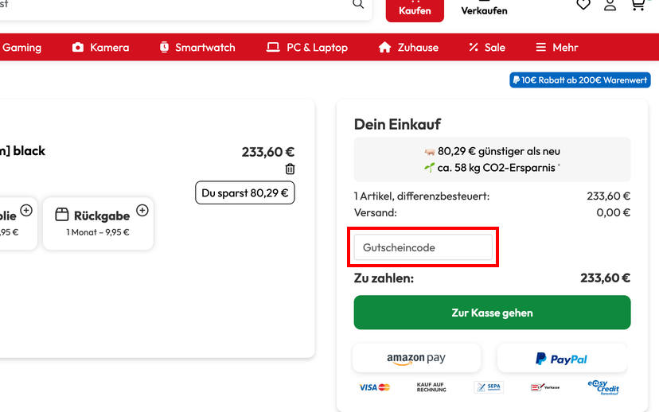
Task: Click the search magnifier icon
Action: coord(358,4)
